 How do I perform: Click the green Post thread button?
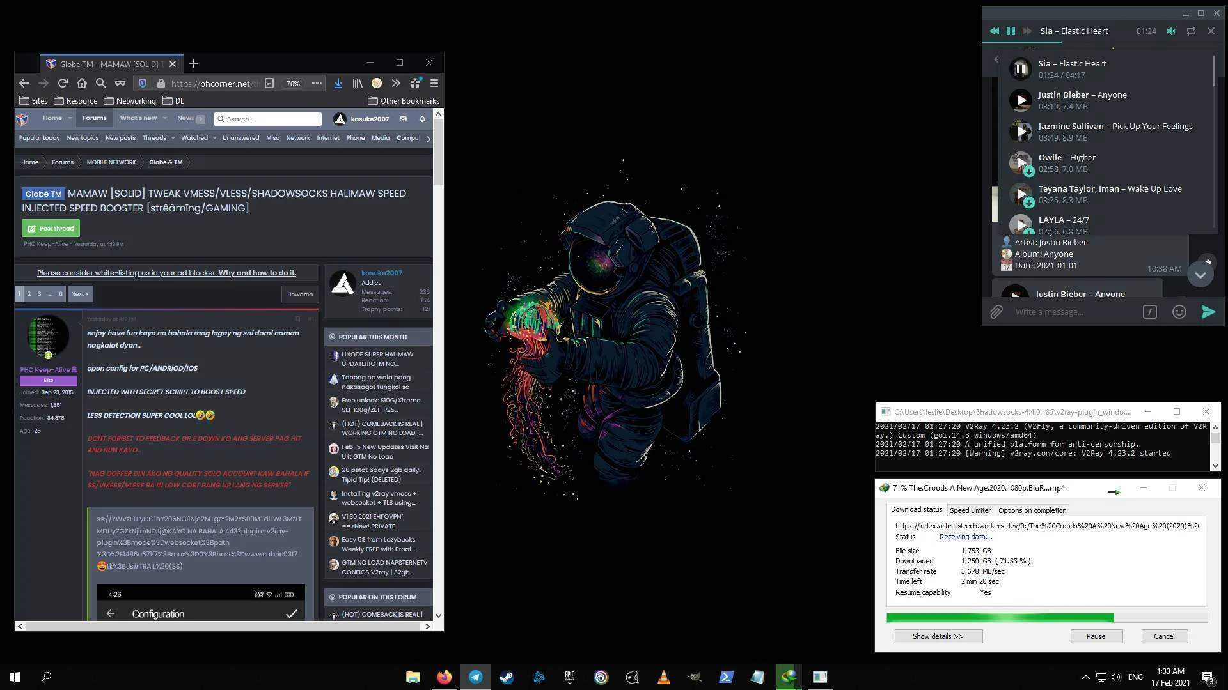51,228
